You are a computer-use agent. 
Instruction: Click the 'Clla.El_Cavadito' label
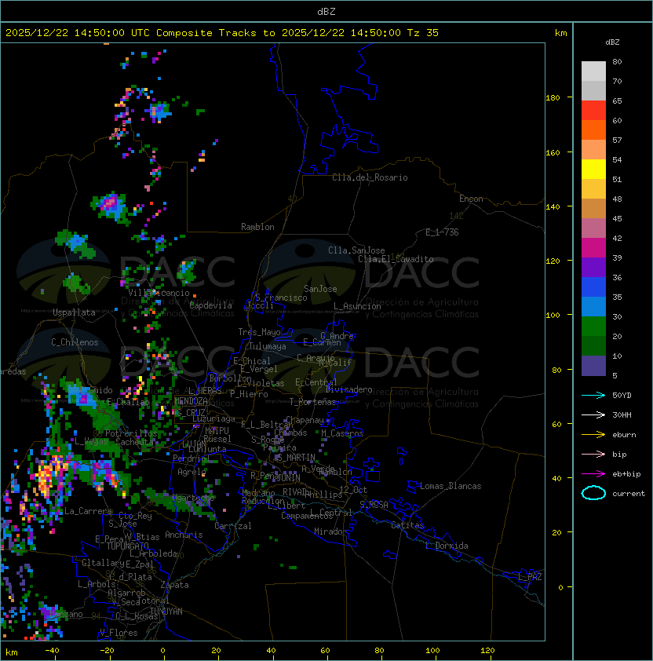point(396,259)
